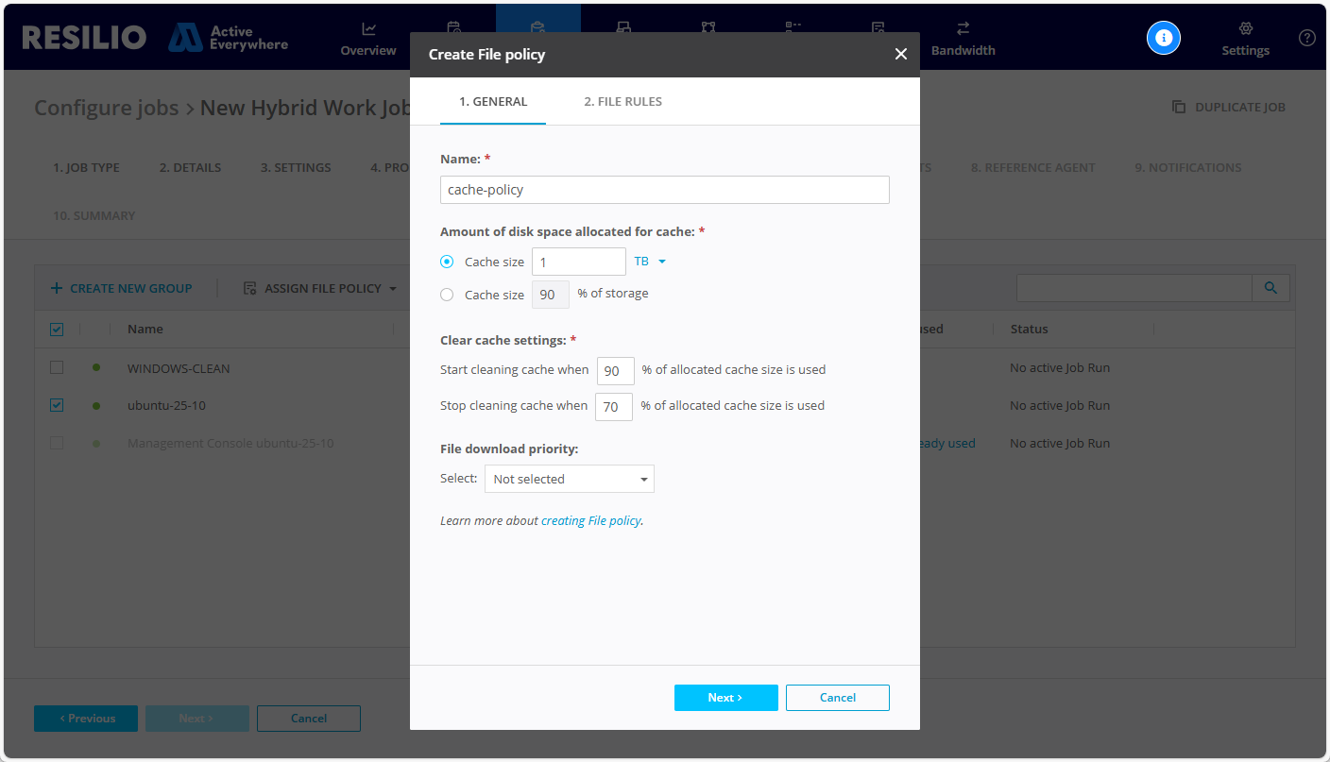Click the policy Name input field
Screen dimensions: 1330x762
click(664, 190)
